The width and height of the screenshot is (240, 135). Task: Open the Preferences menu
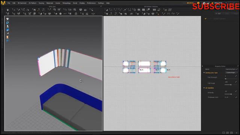point(91,3)
